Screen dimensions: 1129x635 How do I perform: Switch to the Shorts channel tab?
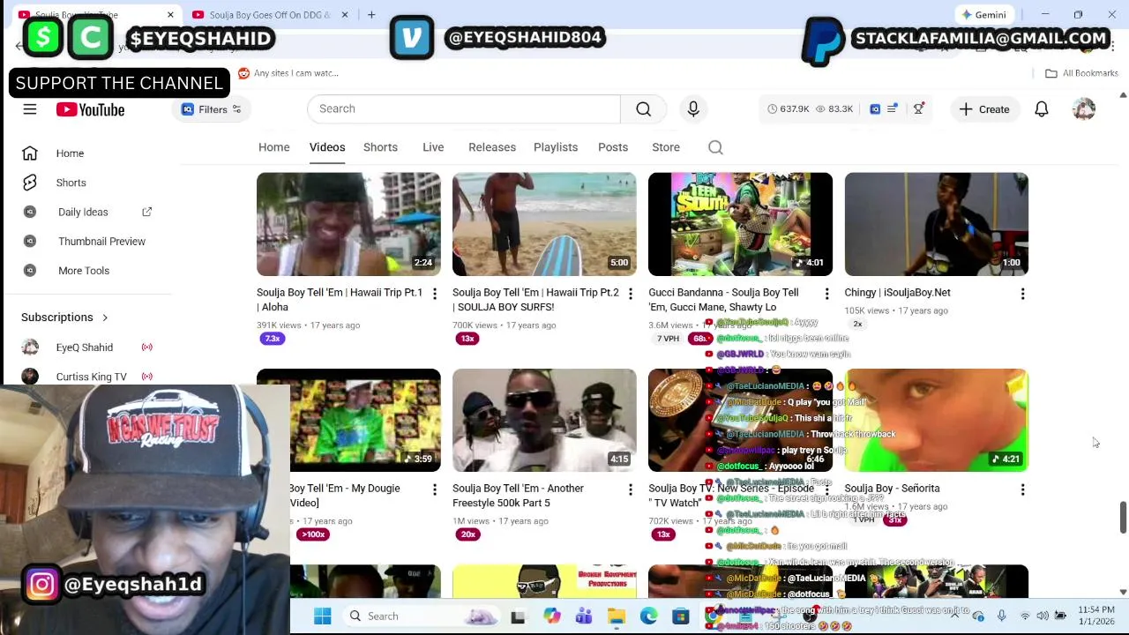click(x=380, y=147)
